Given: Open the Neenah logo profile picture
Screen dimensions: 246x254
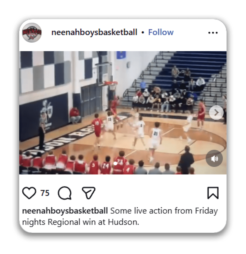Looking at the screenshot, I should [32, 33].
